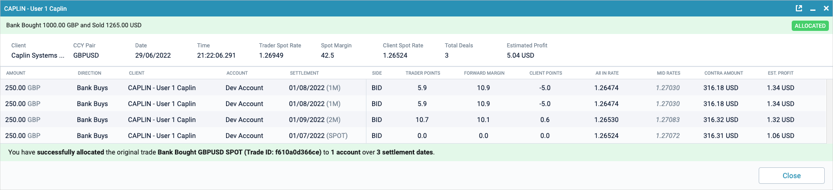Click the CCY Pair value GBPUSD
The height and width of the screenshot is (190, 833).
click(x=86, y=55)
